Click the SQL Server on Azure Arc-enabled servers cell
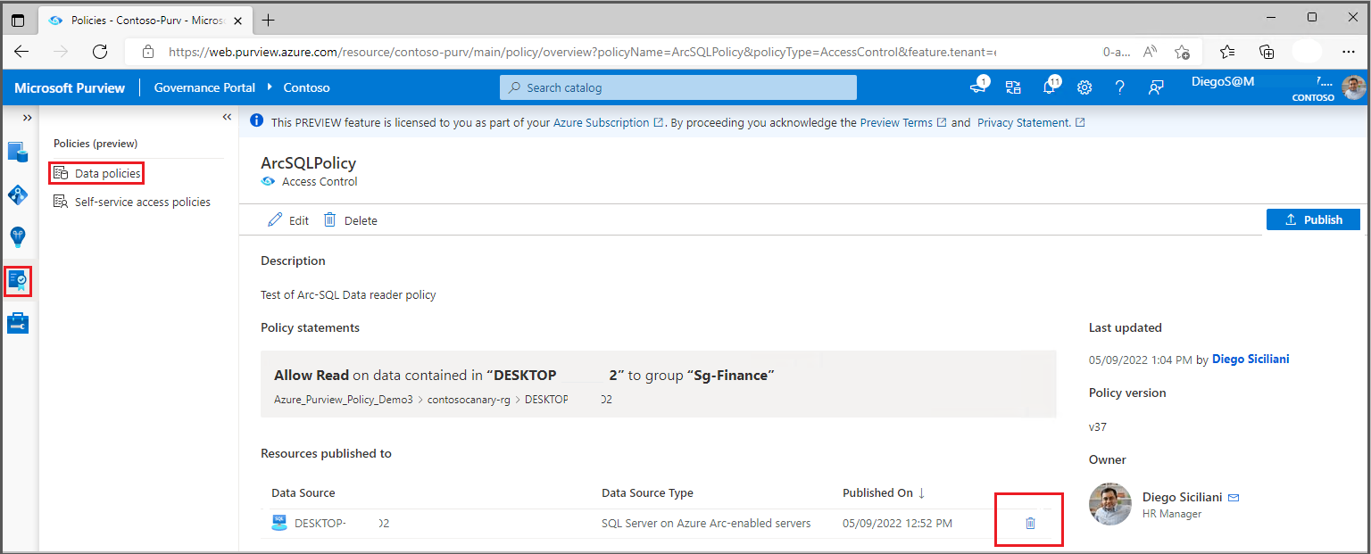 706,523
